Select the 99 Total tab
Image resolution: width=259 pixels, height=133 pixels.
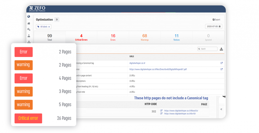point(50,37)
